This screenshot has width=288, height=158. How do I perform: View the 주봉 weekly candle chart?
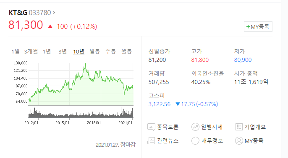pyautogui.click(x=110, y=51)
